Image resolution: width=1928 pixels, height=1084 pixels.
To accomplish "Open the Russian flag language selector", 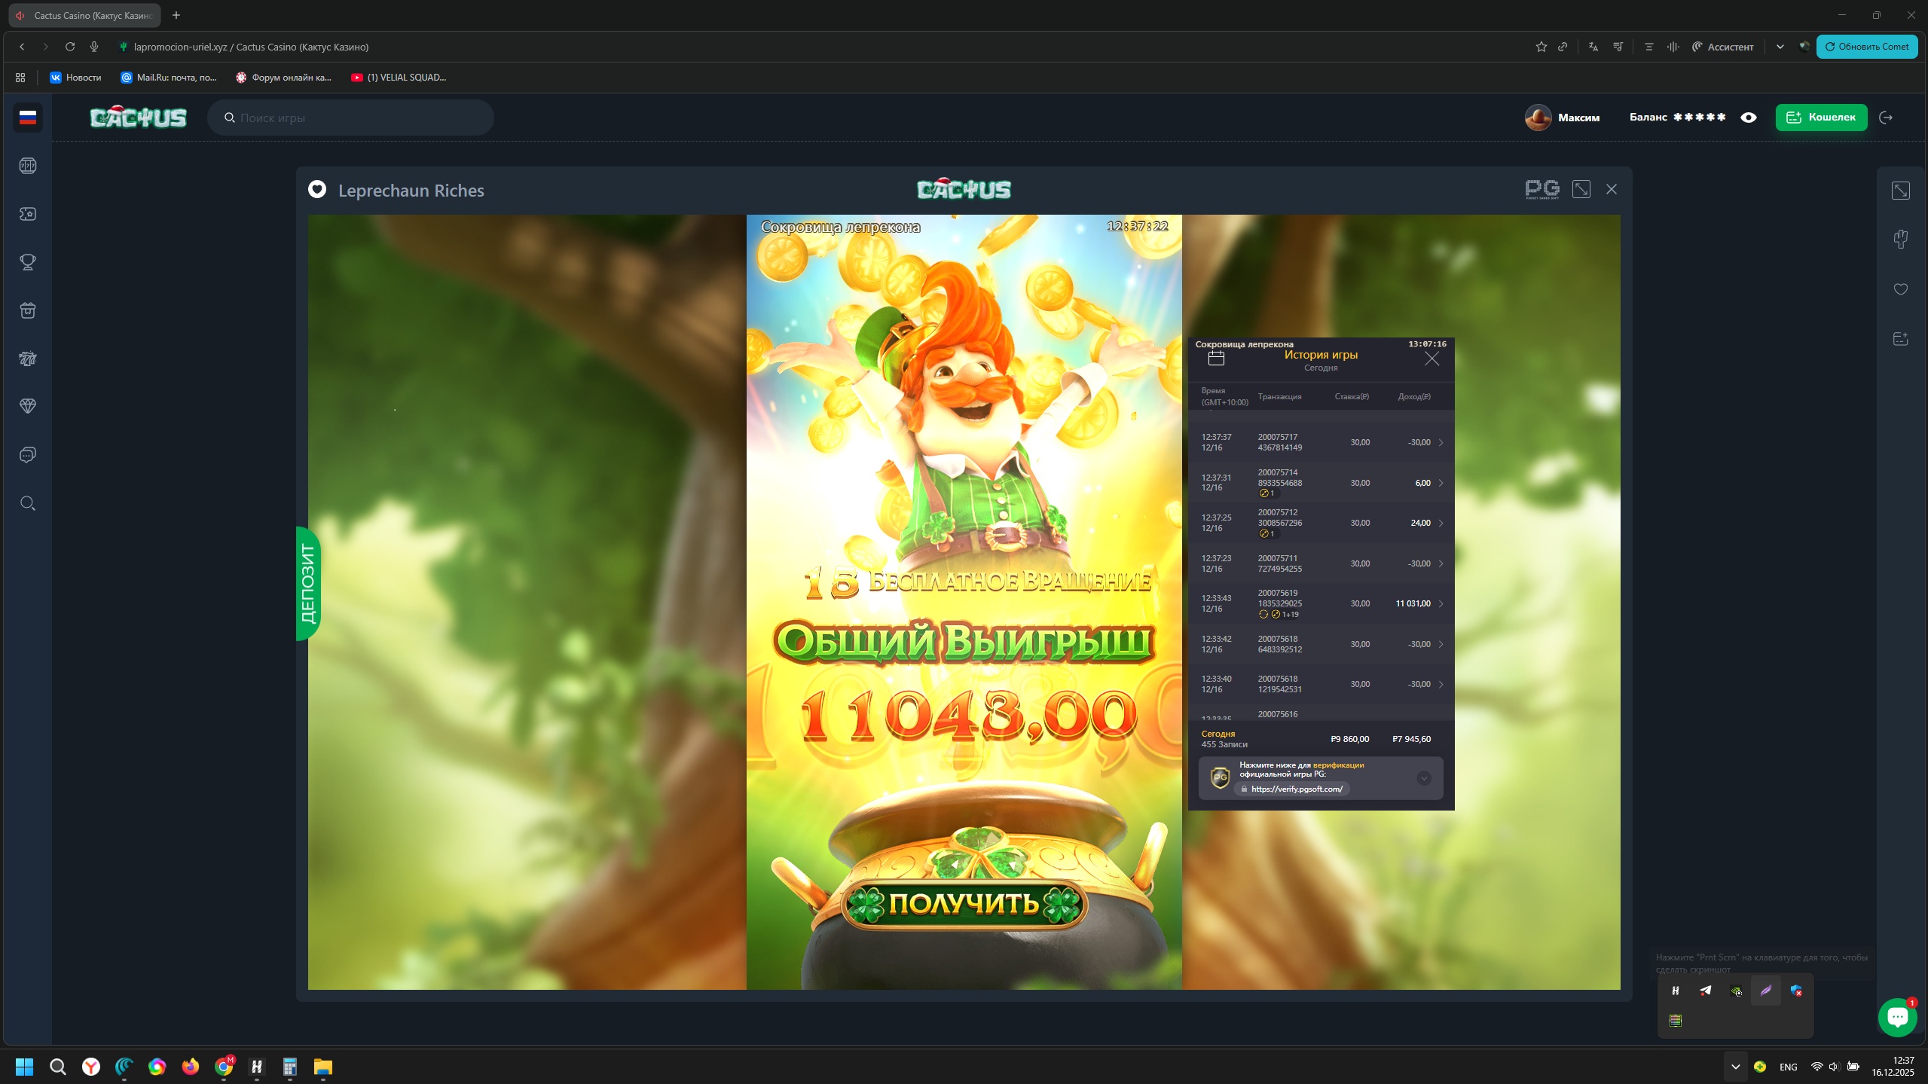I will click(28, 118).
